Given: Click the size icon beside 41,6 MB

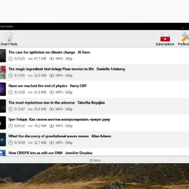Looking at the screenshot, I should coord(30,92).
